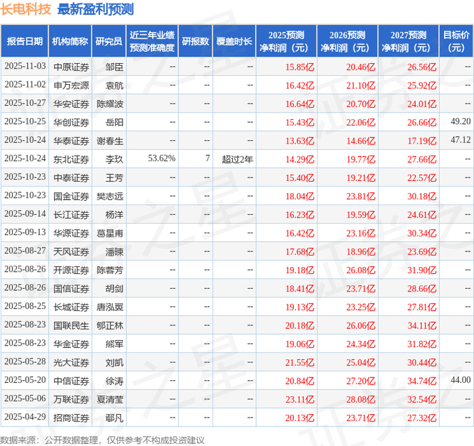Click the 招商证券 institution cell
This screenshot has width=474, height=446.
(71, 418)
